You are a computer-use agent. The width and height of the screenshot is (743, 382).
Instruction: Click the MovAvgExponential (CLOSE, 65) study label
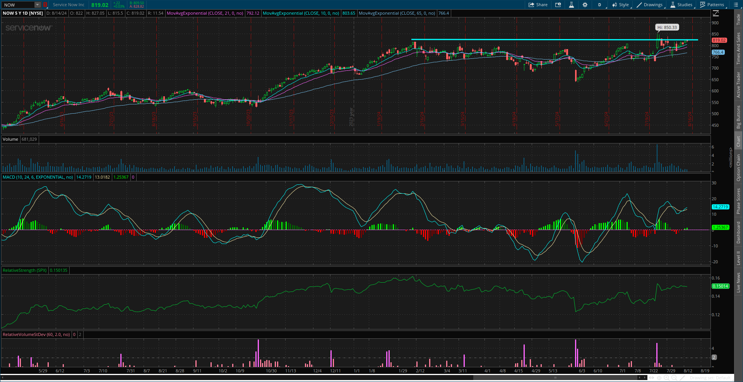397,13
